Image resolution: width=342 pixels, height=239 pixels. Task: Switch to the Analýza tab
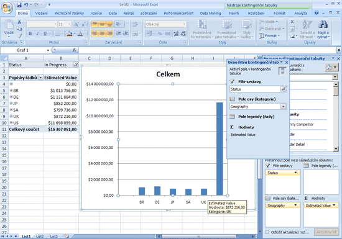pos(301,13)
